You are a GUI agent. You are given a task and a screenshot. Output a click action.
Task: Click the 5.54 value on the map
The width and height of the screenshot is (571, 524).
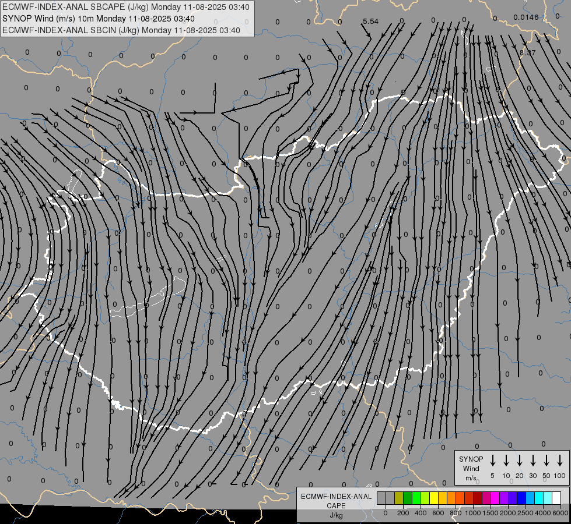[x=371, y=22]
